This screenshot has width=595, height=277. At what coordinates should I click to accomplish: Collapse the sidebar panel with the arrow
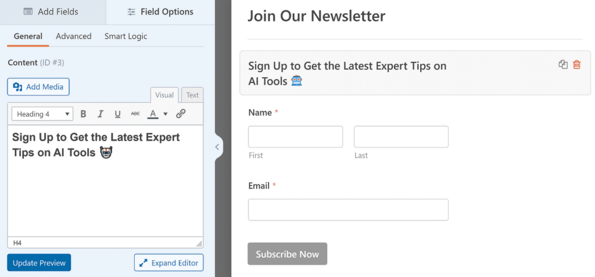pyautogui.click(x=217, y=147)
